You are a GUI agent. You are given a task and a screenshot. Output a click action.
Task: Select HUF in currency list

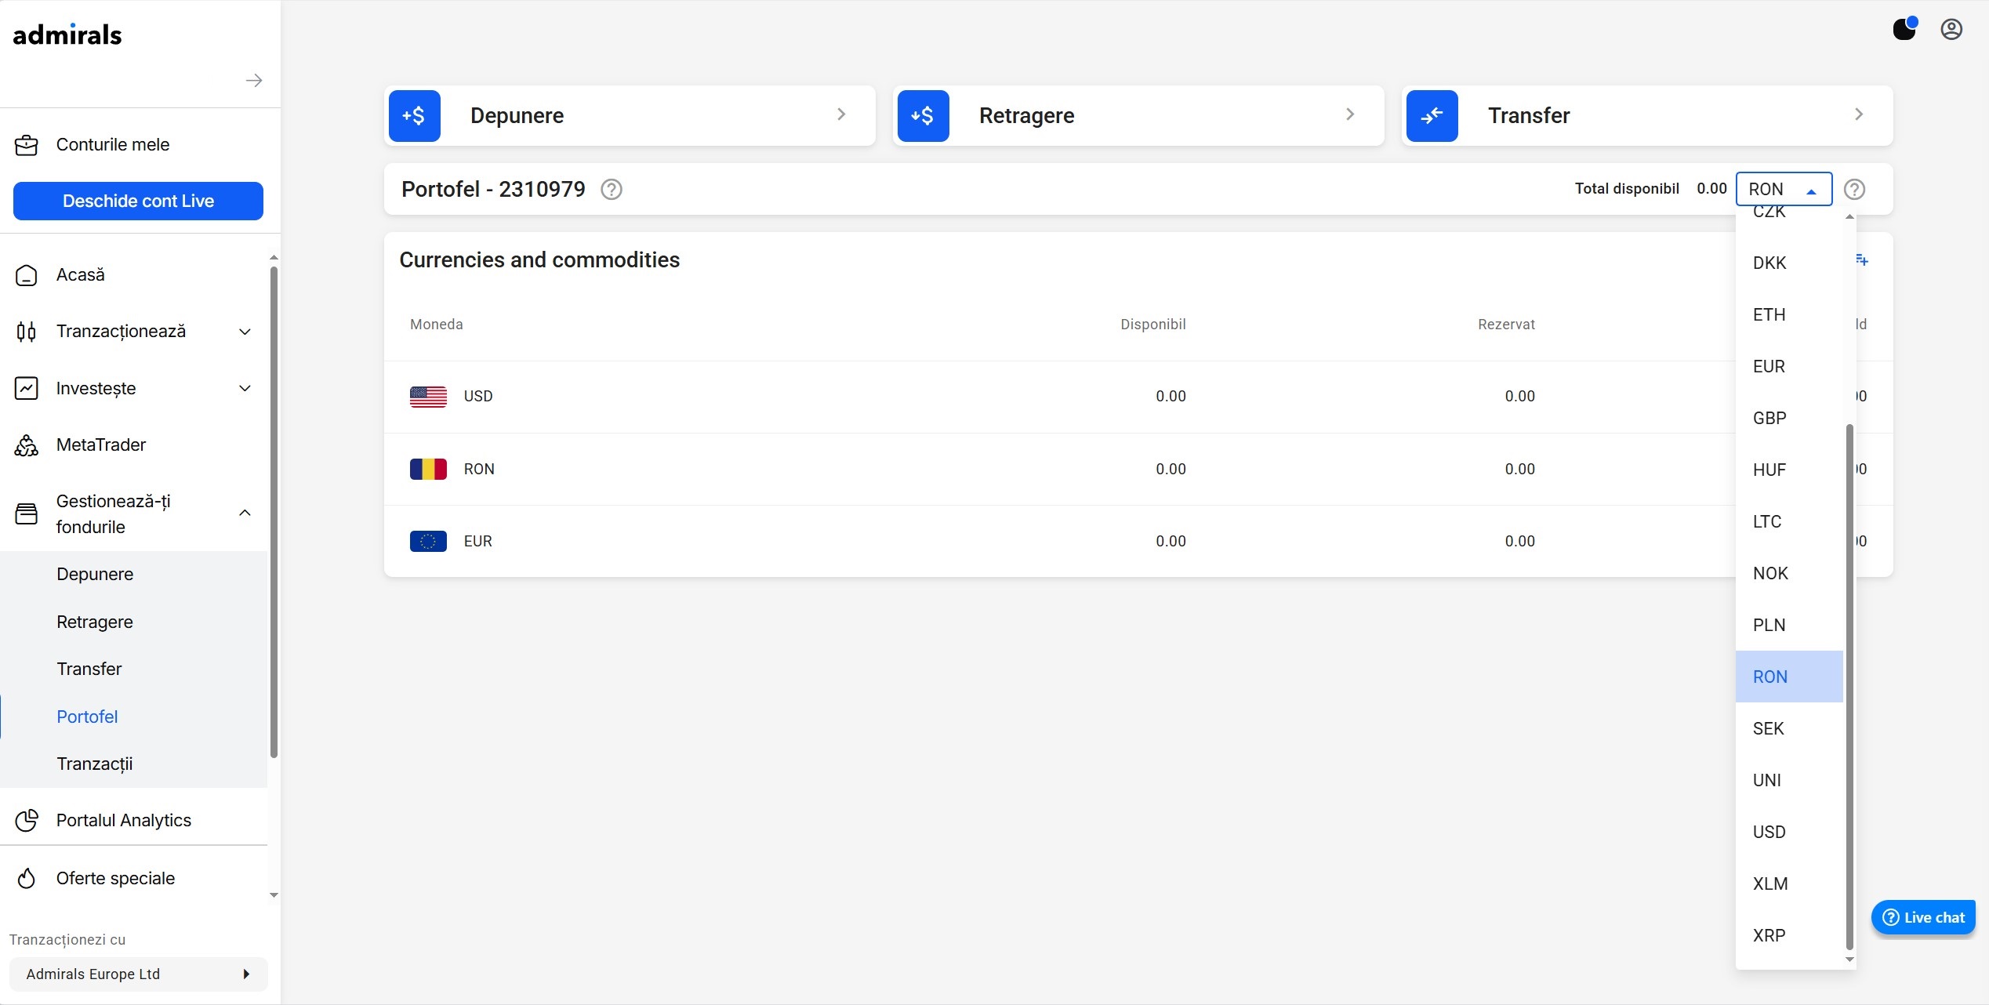tap(1789, 470)
